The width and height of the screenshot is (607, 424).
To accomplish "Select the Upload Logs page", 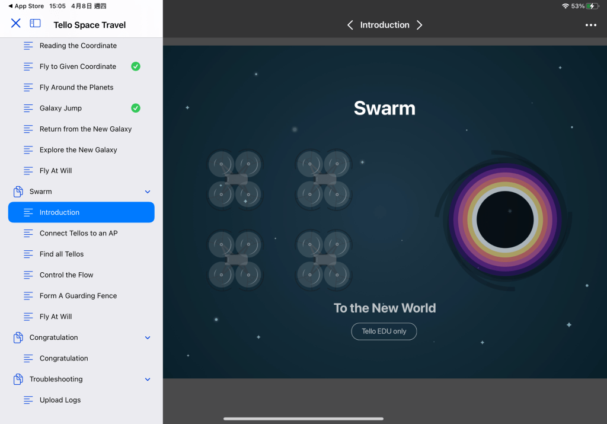I will pyautogui.click(x=60, y=400).
